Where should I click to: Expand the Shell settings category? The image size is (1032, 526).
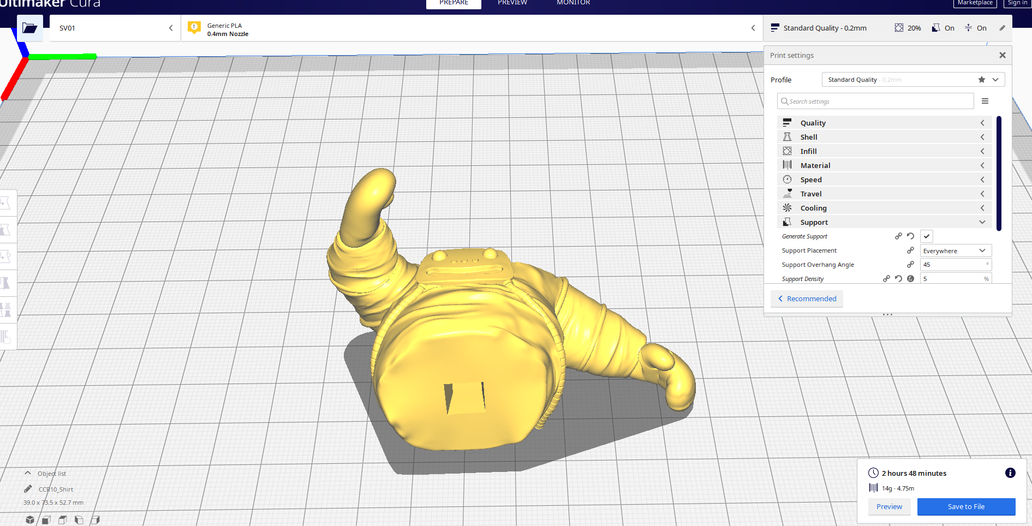(884, 137)
